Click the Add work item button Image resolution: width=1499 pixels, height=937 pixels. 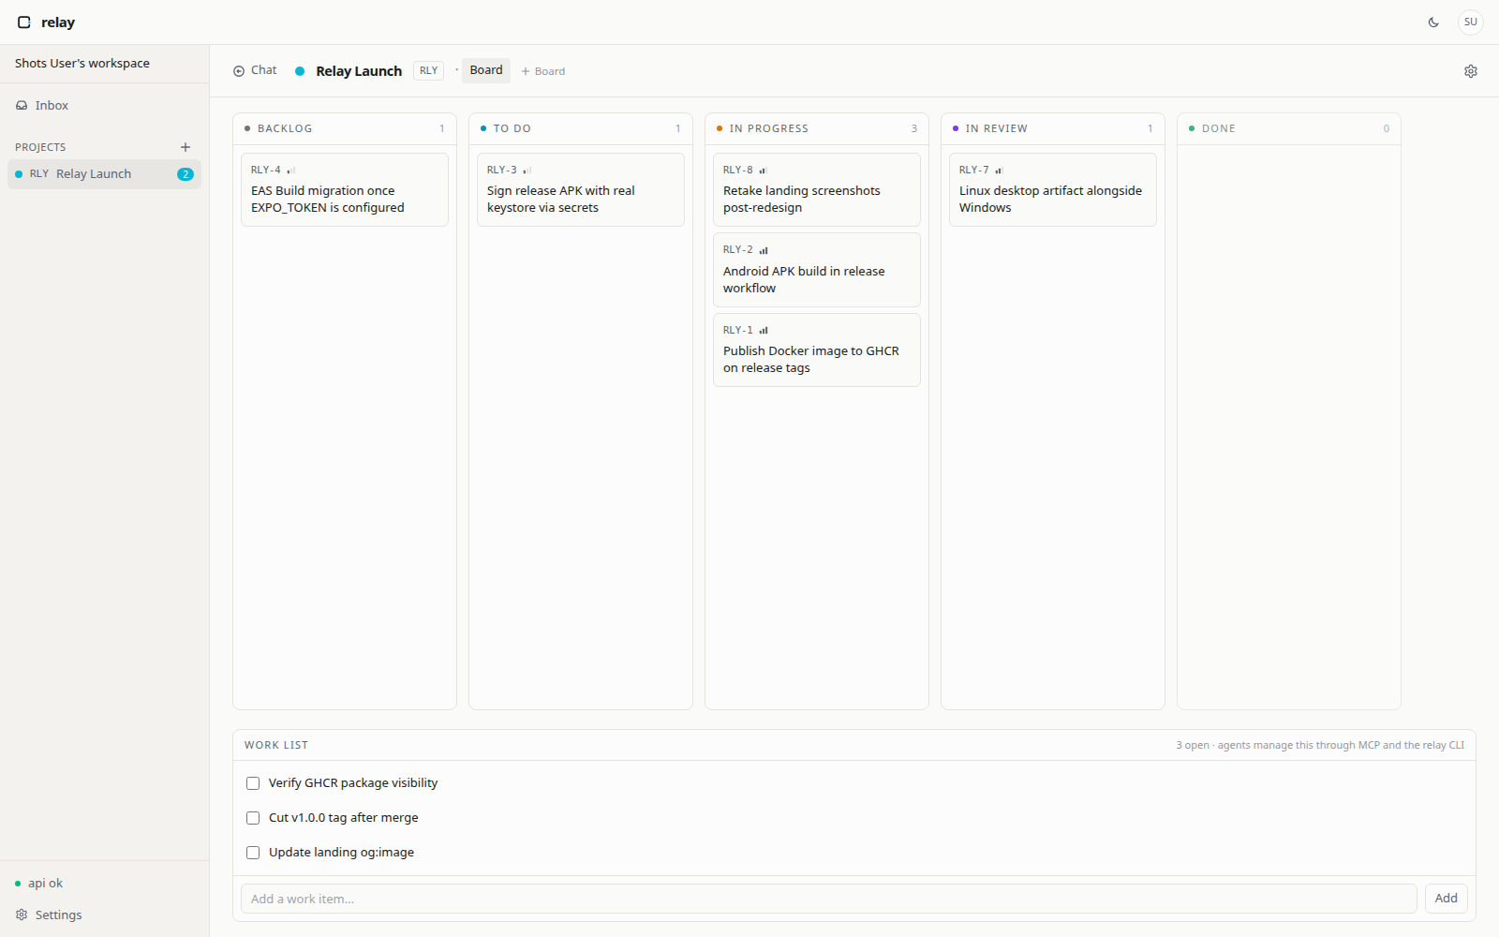coord(1447,899)
